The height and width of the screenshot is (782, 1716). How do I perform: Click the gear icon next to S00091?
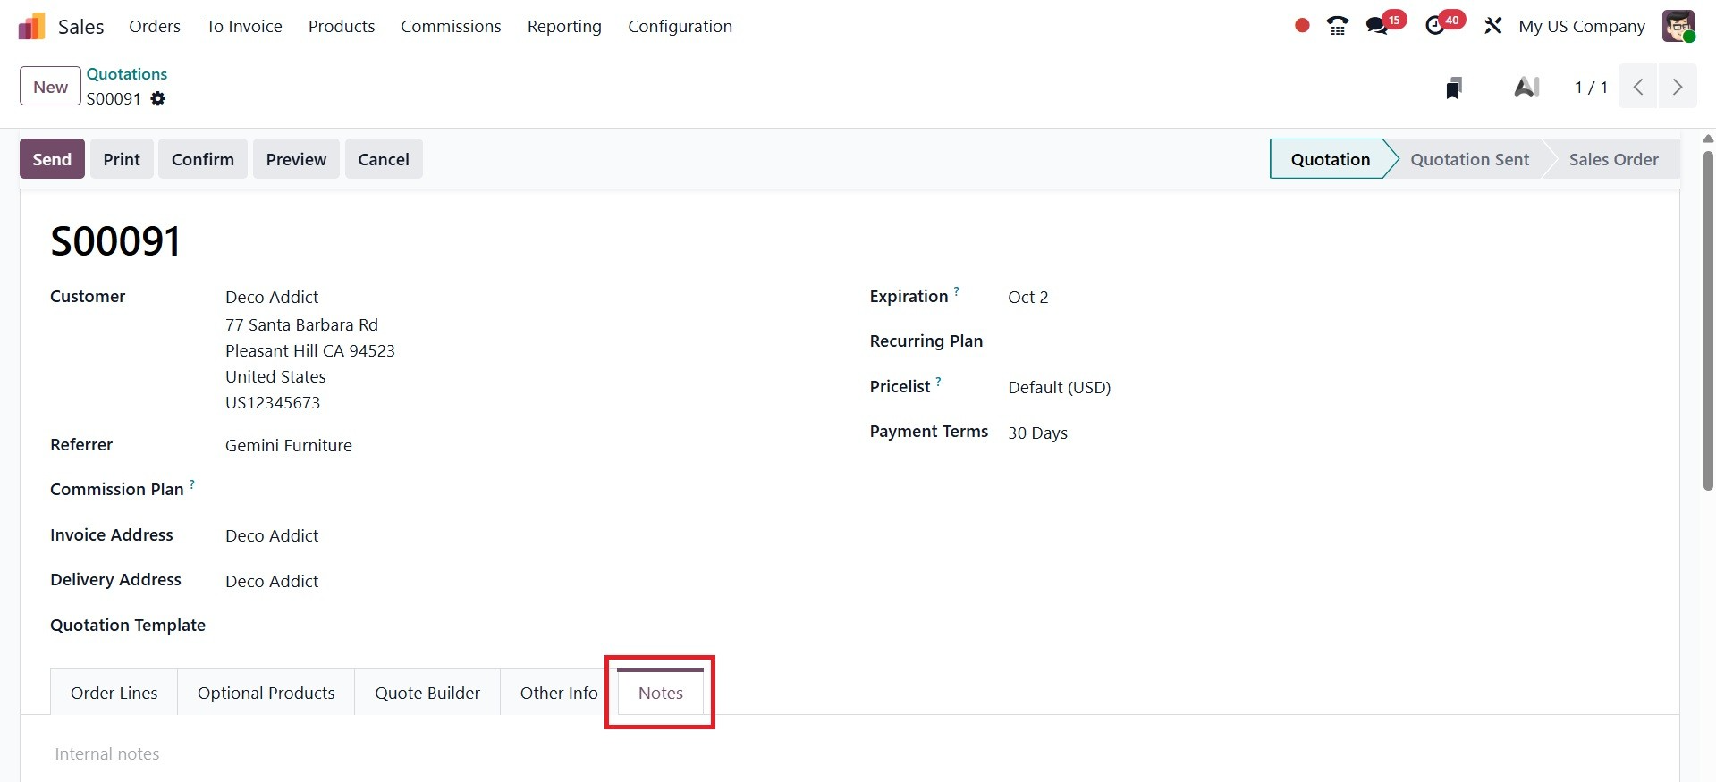pos(158,99)
